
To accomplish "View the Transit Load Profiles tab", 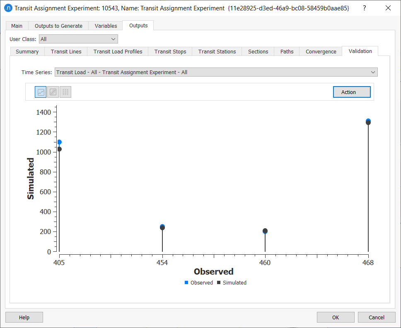I will coord(118,51).
